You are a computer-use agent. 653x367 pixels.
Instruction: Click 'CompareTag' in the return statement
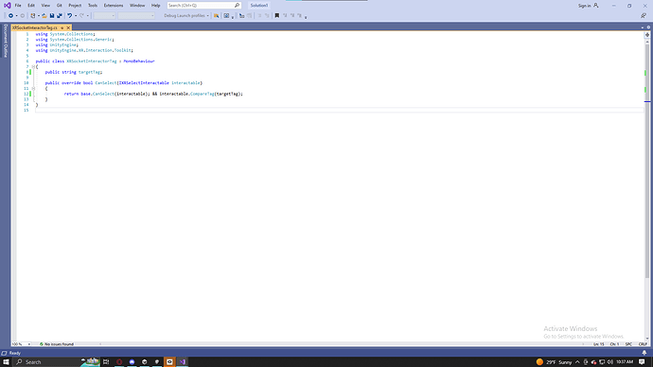202,94
